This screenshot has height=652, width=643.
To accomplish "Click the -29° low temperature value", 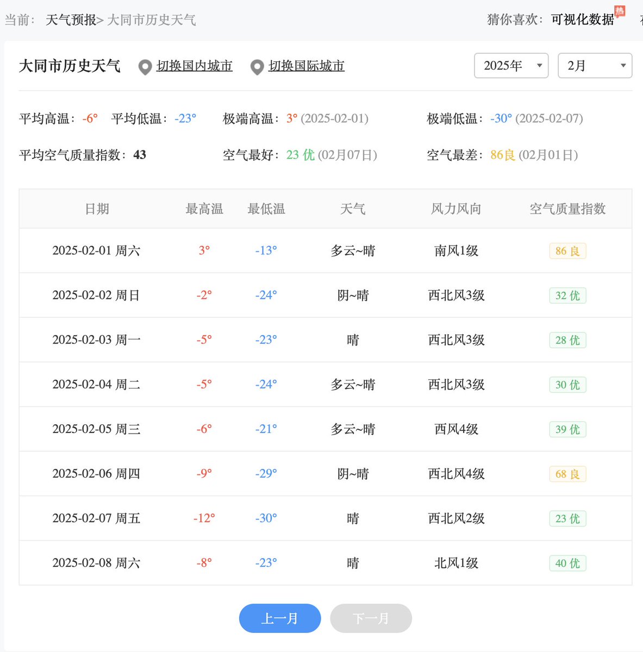I will click(266, 473).
